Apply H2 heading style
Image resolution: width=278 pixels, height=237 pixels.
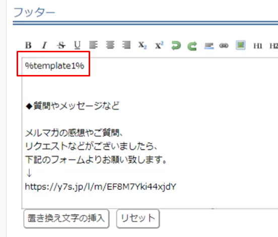pyautogui.click(x=274, y=46)
